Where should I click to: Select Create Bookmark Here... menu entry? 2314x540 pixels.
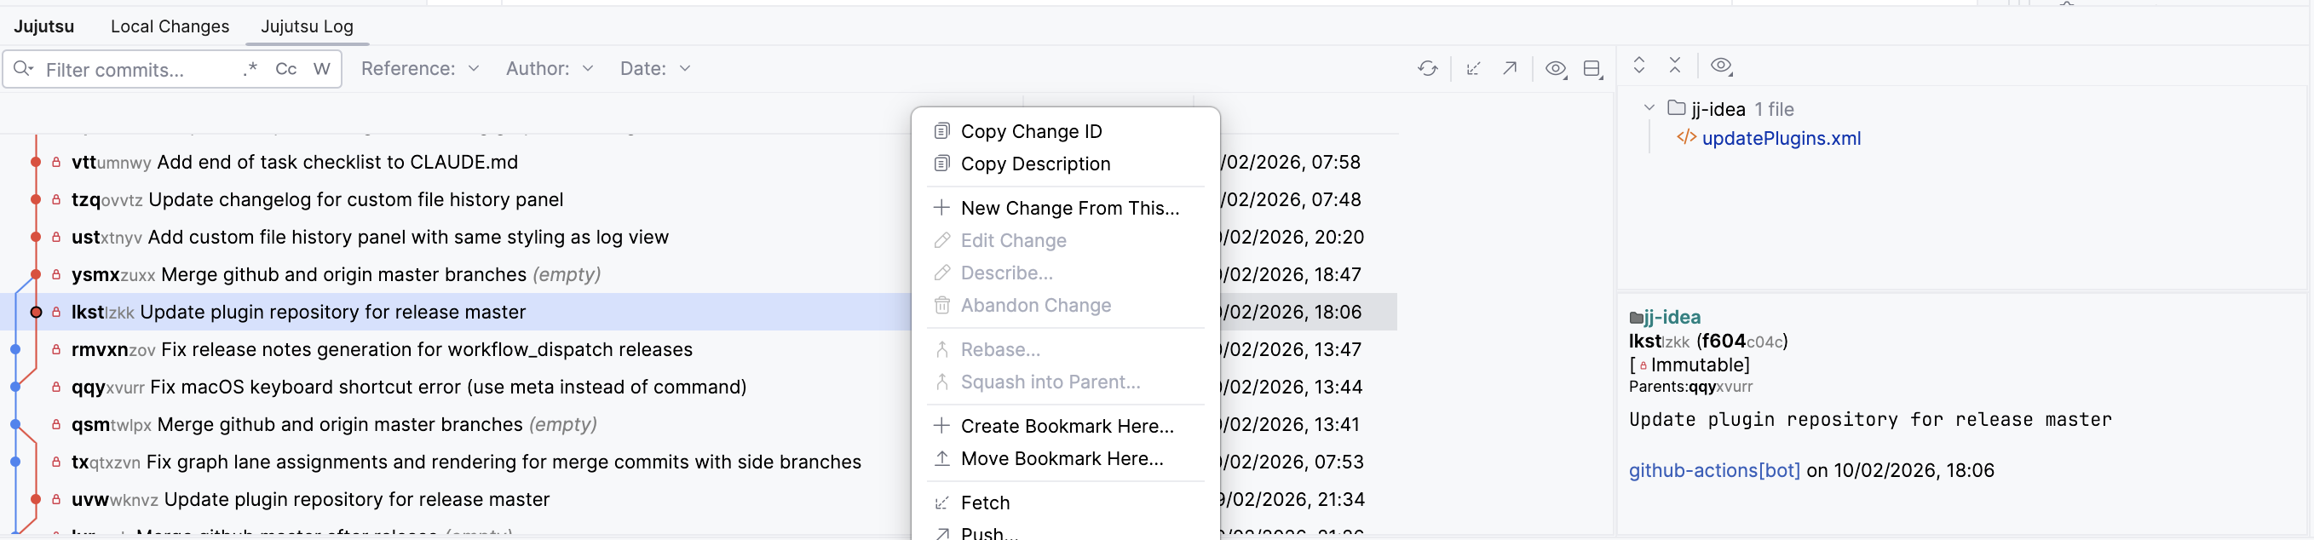click(1065, 426)
